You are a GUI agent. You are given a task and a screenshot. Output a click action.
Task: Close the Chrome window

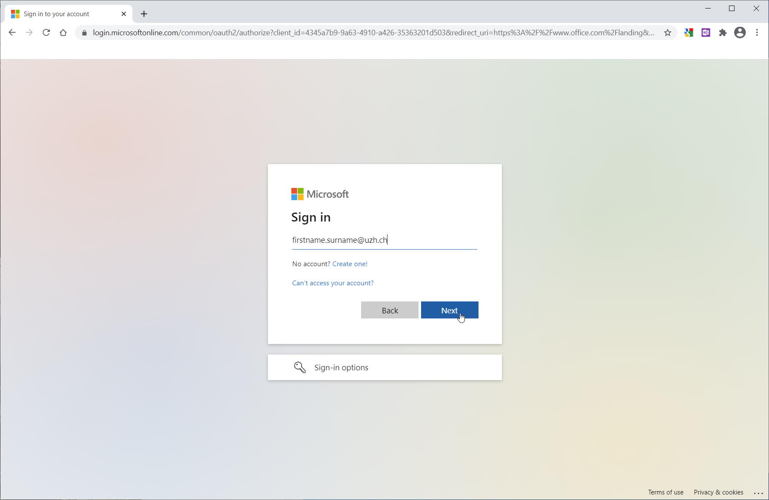coord(756,9)
